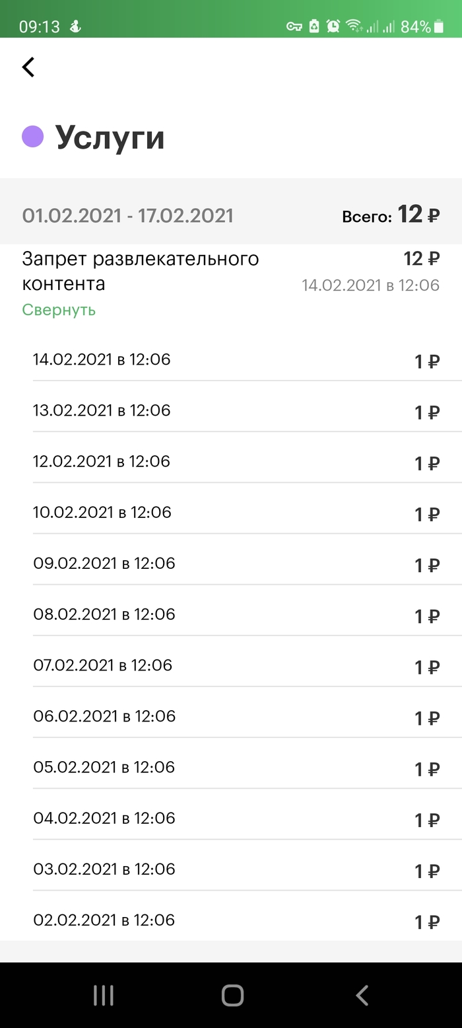Tap the purple Услуги category dot
The image size is (462, 1028).
33,137
